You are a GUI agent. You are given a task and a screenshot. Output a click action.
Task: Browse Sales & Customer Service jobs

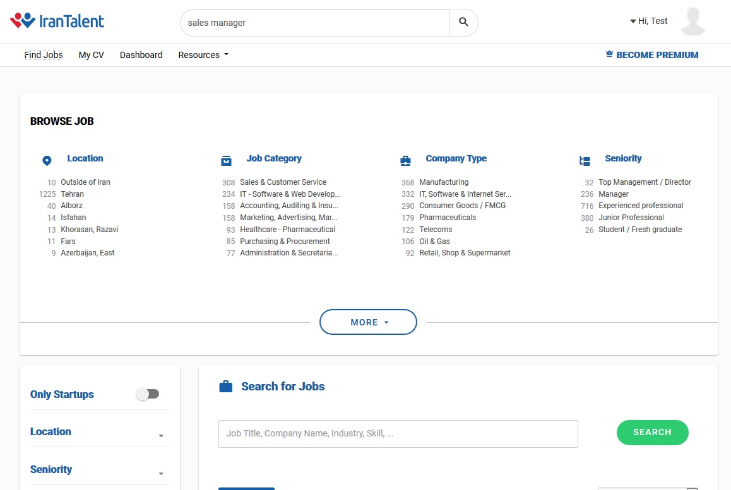click(283, 182)
